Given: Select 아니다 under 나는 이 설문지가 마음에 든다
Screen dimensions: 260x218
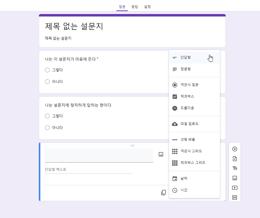Looking at the screenshot, I should (47, 82).
